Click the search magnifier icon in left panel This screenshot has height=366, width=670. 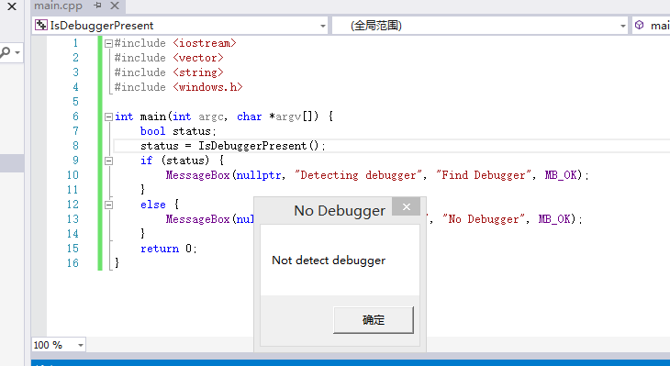(x=6, y=52)
